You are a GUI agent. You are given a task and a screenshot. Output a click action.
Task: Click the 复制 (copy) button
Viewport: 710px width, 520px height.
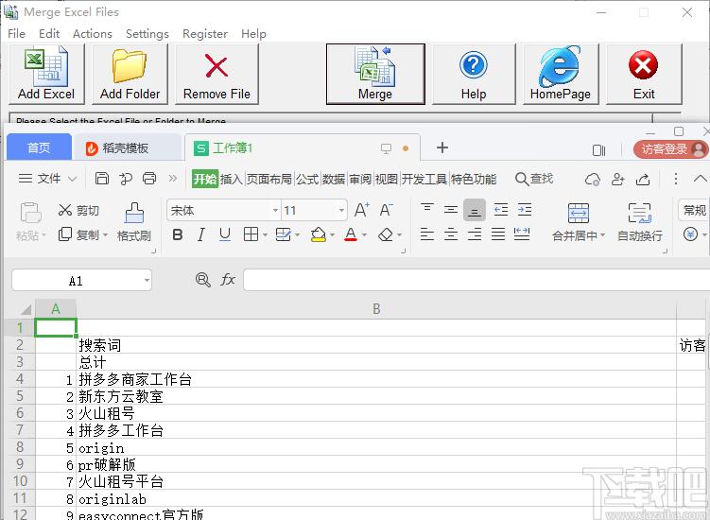coord(79,234)
